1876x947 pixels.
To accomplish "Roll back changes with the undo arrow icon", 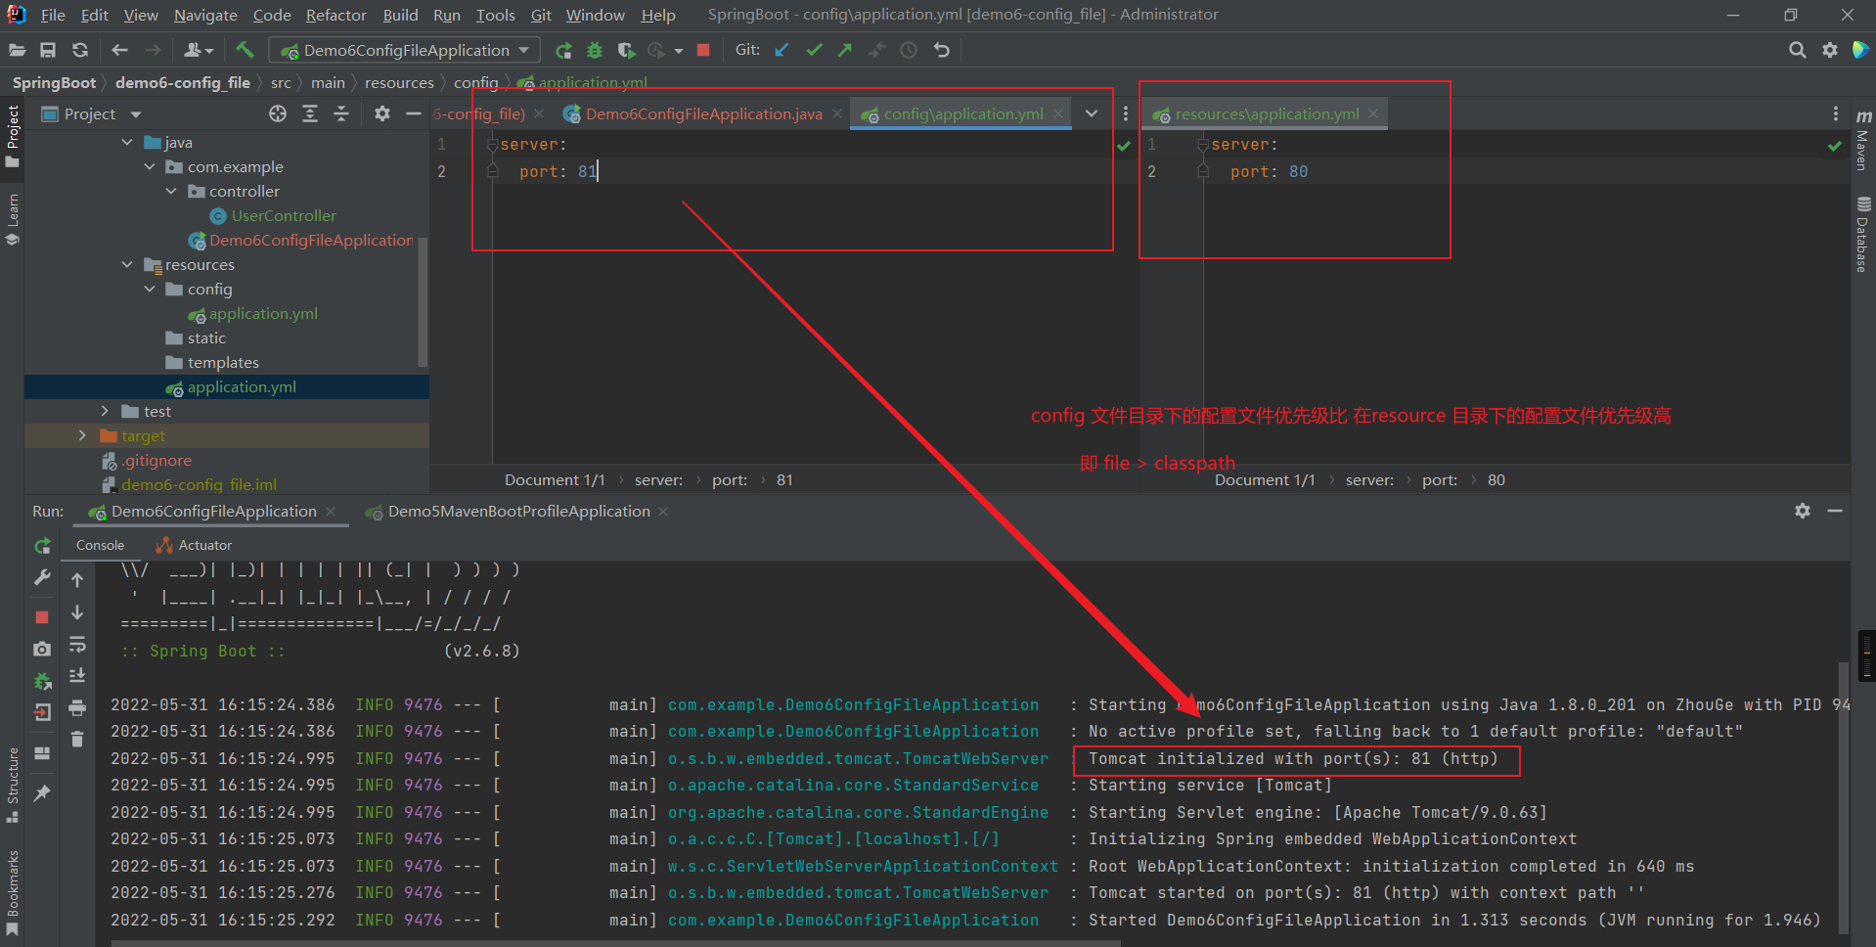I will click(941, 50).
